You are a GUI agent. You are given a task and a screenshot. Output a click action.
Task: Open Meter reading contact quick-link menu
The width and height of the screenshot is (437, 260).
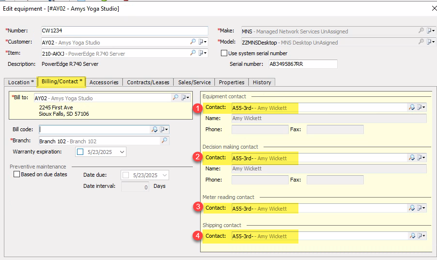click(x=421, y=208)
